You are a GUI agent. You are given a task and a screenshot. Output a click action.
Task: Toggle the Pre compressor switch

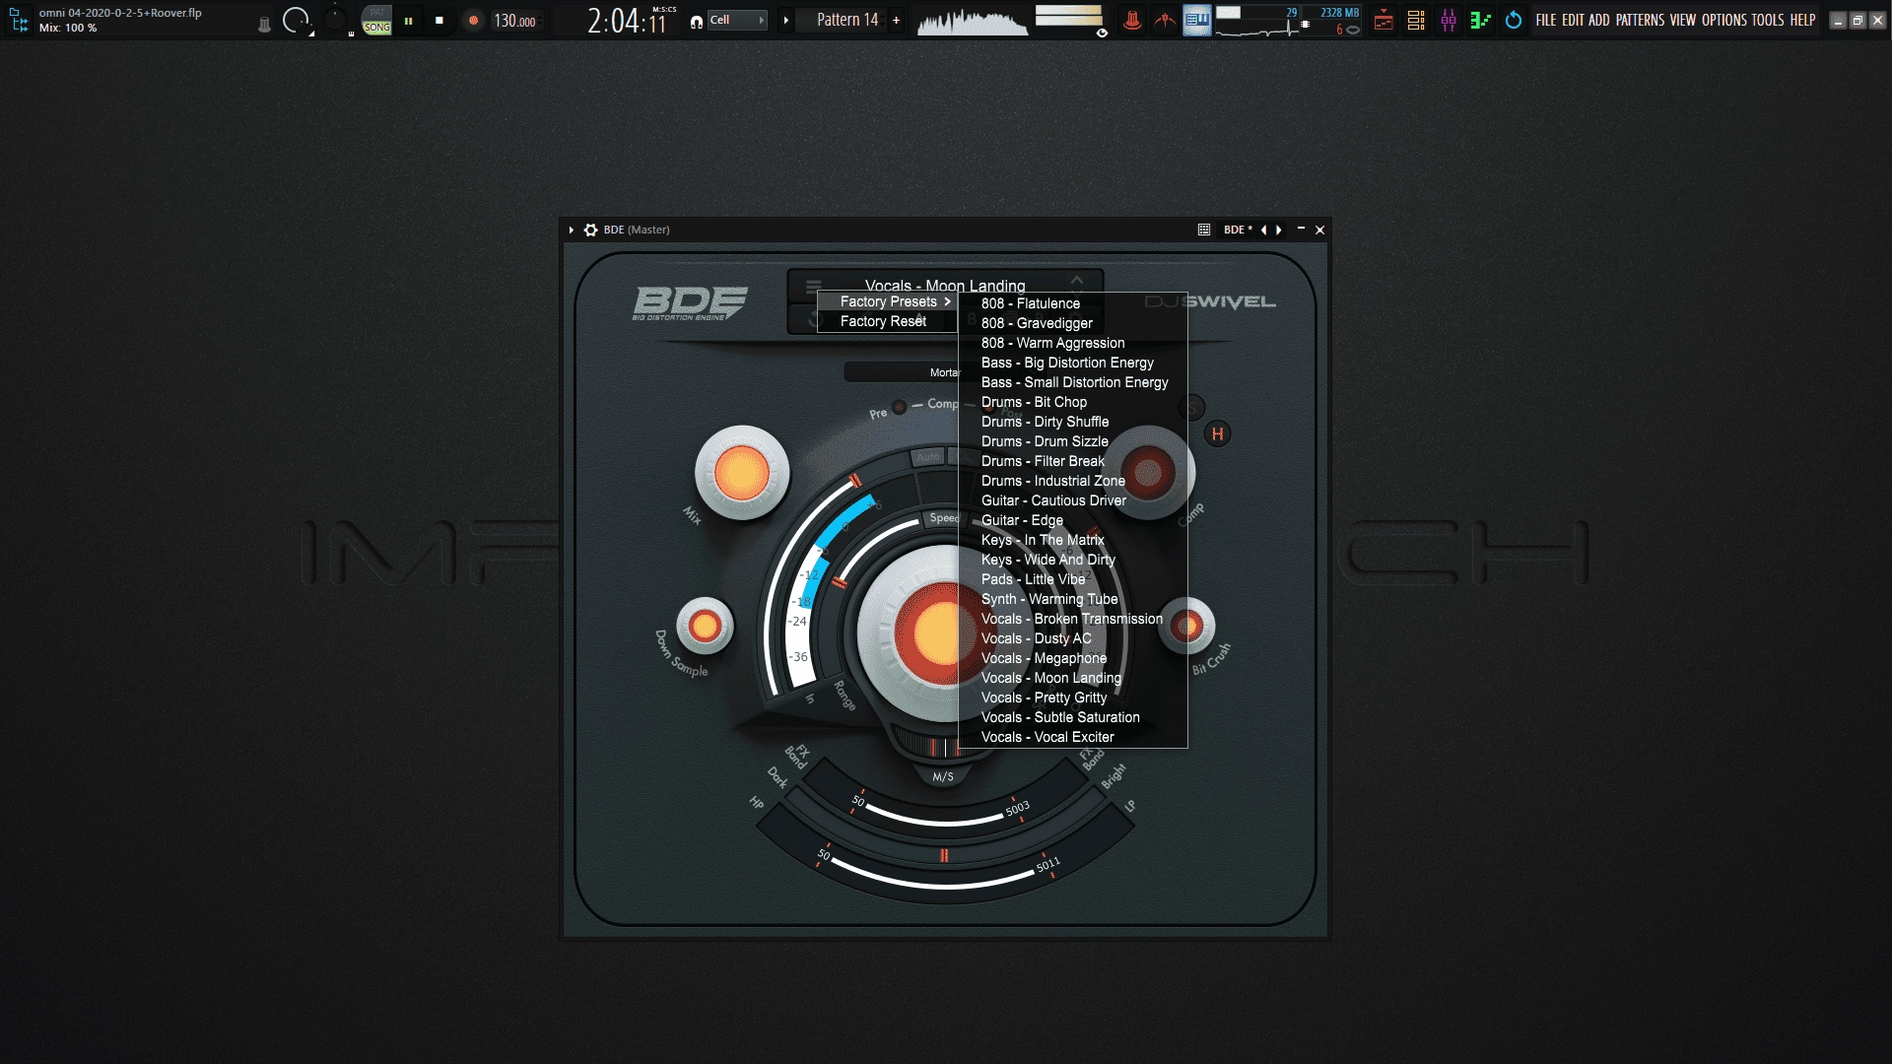click(899, 407)
